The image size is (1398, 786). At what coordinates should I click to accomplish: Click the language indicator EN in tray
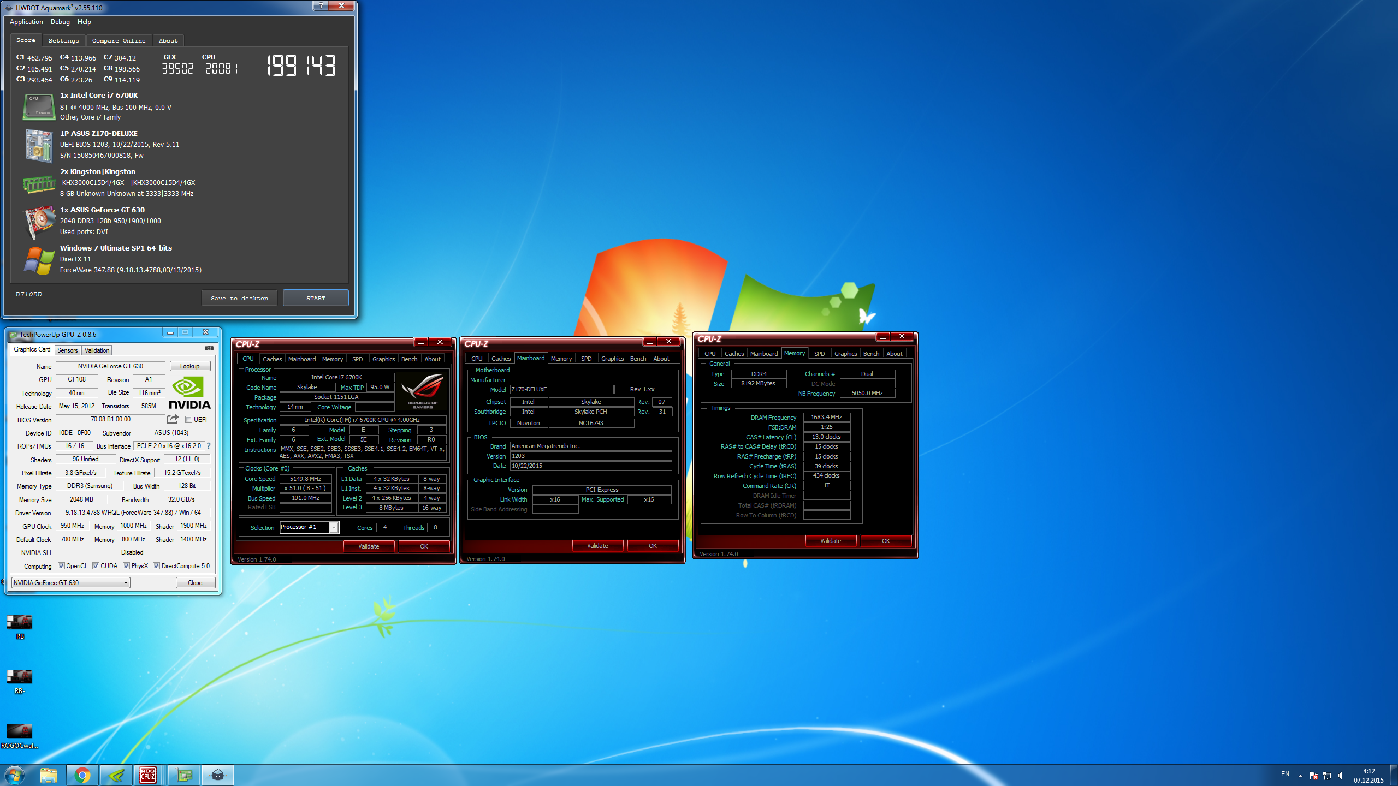coord(1285,774)
